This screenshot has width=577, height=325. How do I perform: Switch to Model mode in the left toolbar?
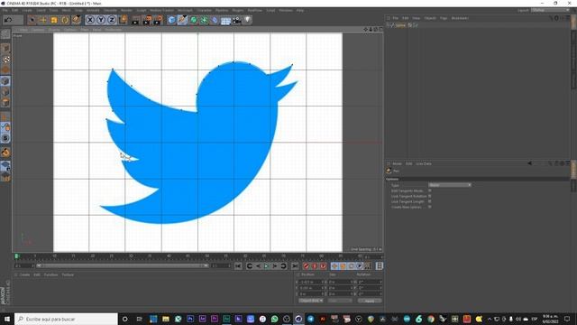5,49
